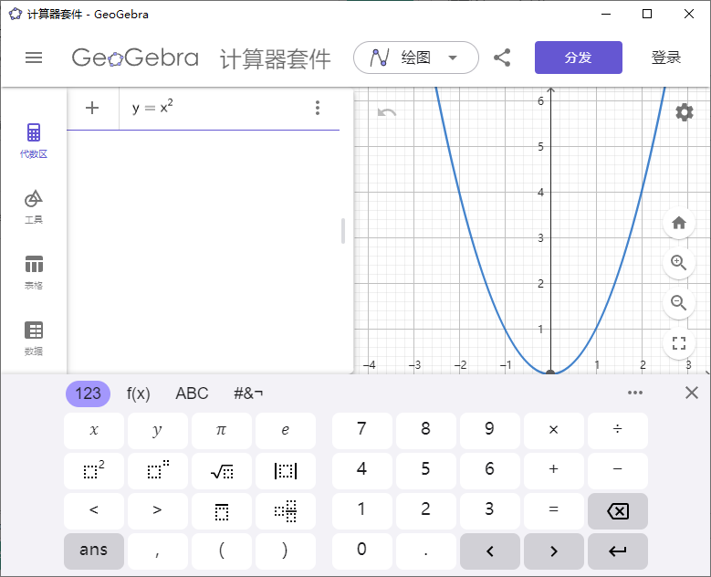This screenshot has height=577, width=711.
Task: Tap the minus key
Action: pyautogui.click(x=618, y=471)
